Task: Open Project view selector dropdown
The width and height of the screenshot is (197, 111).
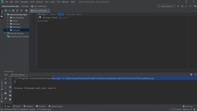Action: point(7,10)
